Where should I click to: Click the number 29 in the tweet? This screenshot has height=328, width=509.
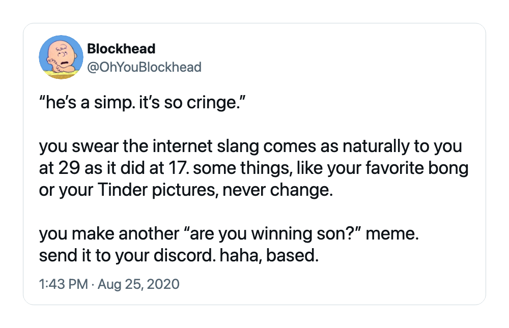(69, 168)
